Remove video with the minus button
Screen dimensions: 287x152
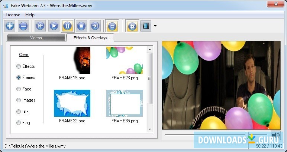23,26
